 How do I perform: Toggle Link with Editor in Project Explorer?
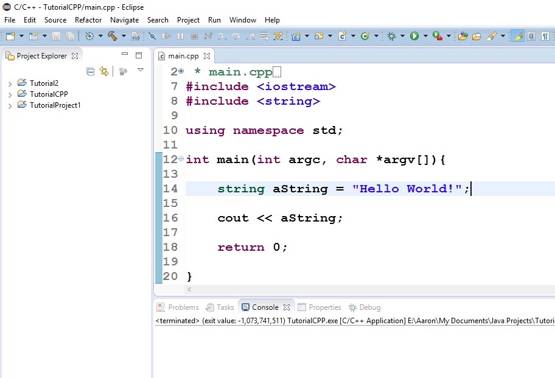(x=104, y=71)
